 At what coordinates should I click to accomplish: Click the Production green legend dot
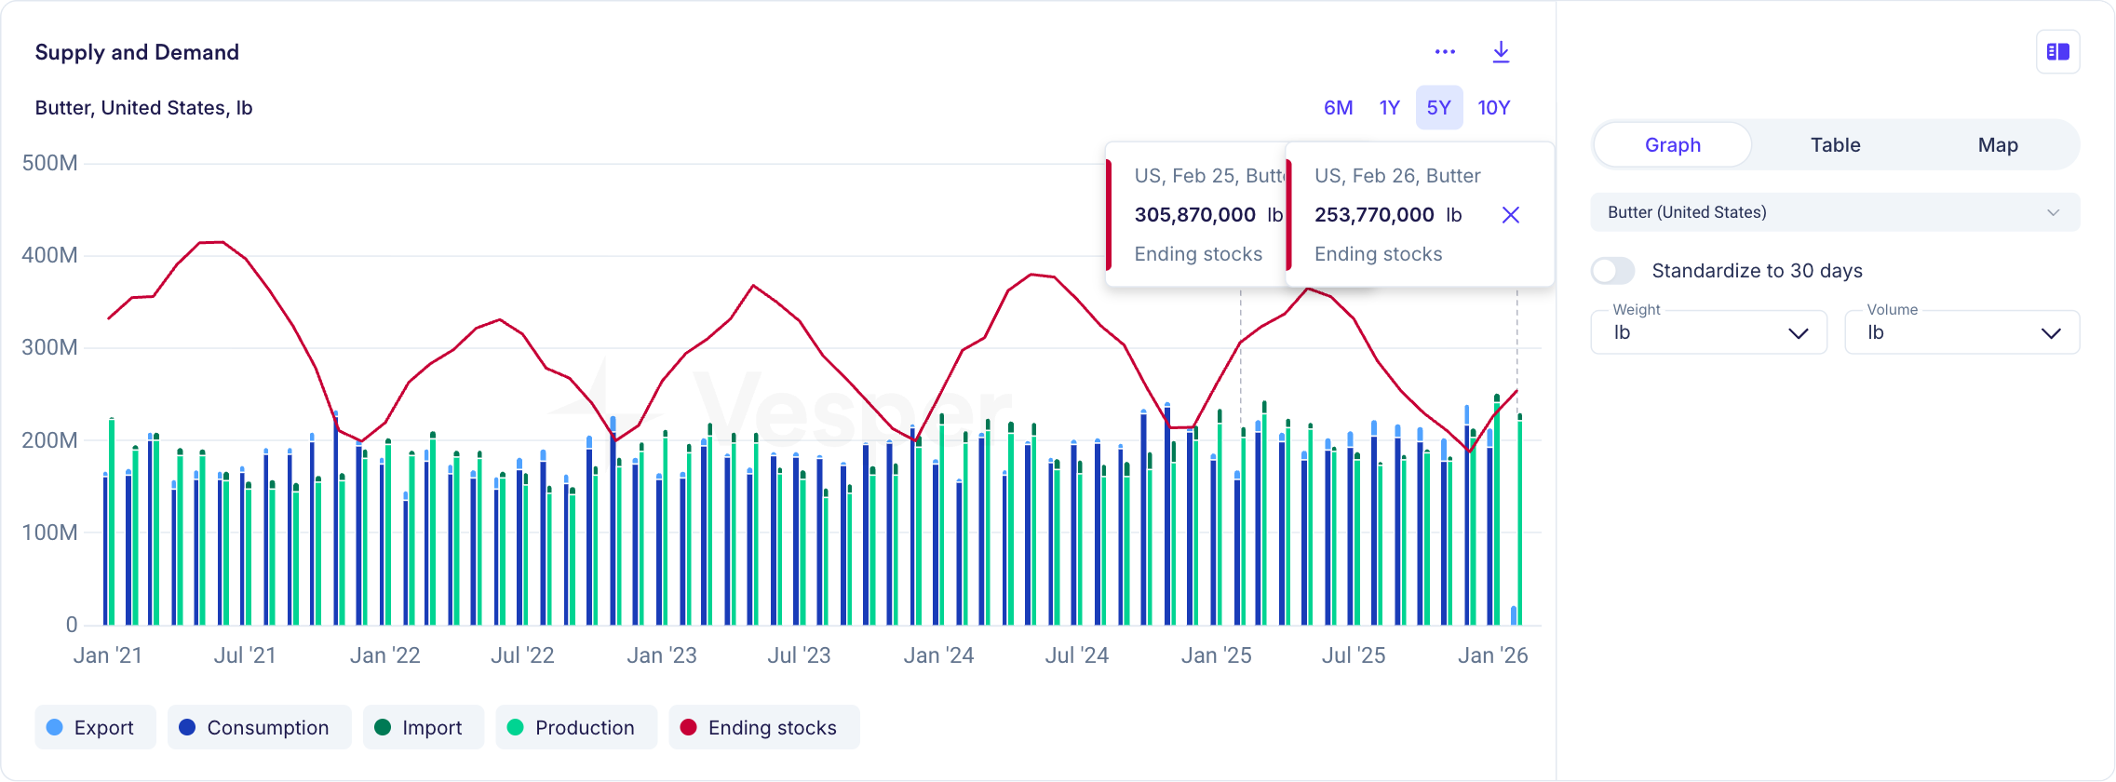click(x=516, y=727)
